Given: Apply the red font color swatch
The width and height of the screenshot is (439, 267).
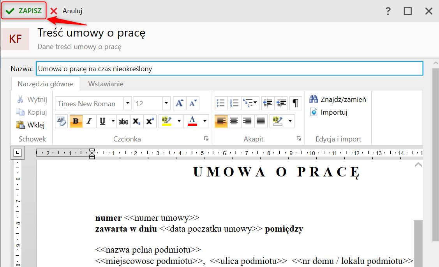Looking at the screenshot, I should click(x=192, y=121).
